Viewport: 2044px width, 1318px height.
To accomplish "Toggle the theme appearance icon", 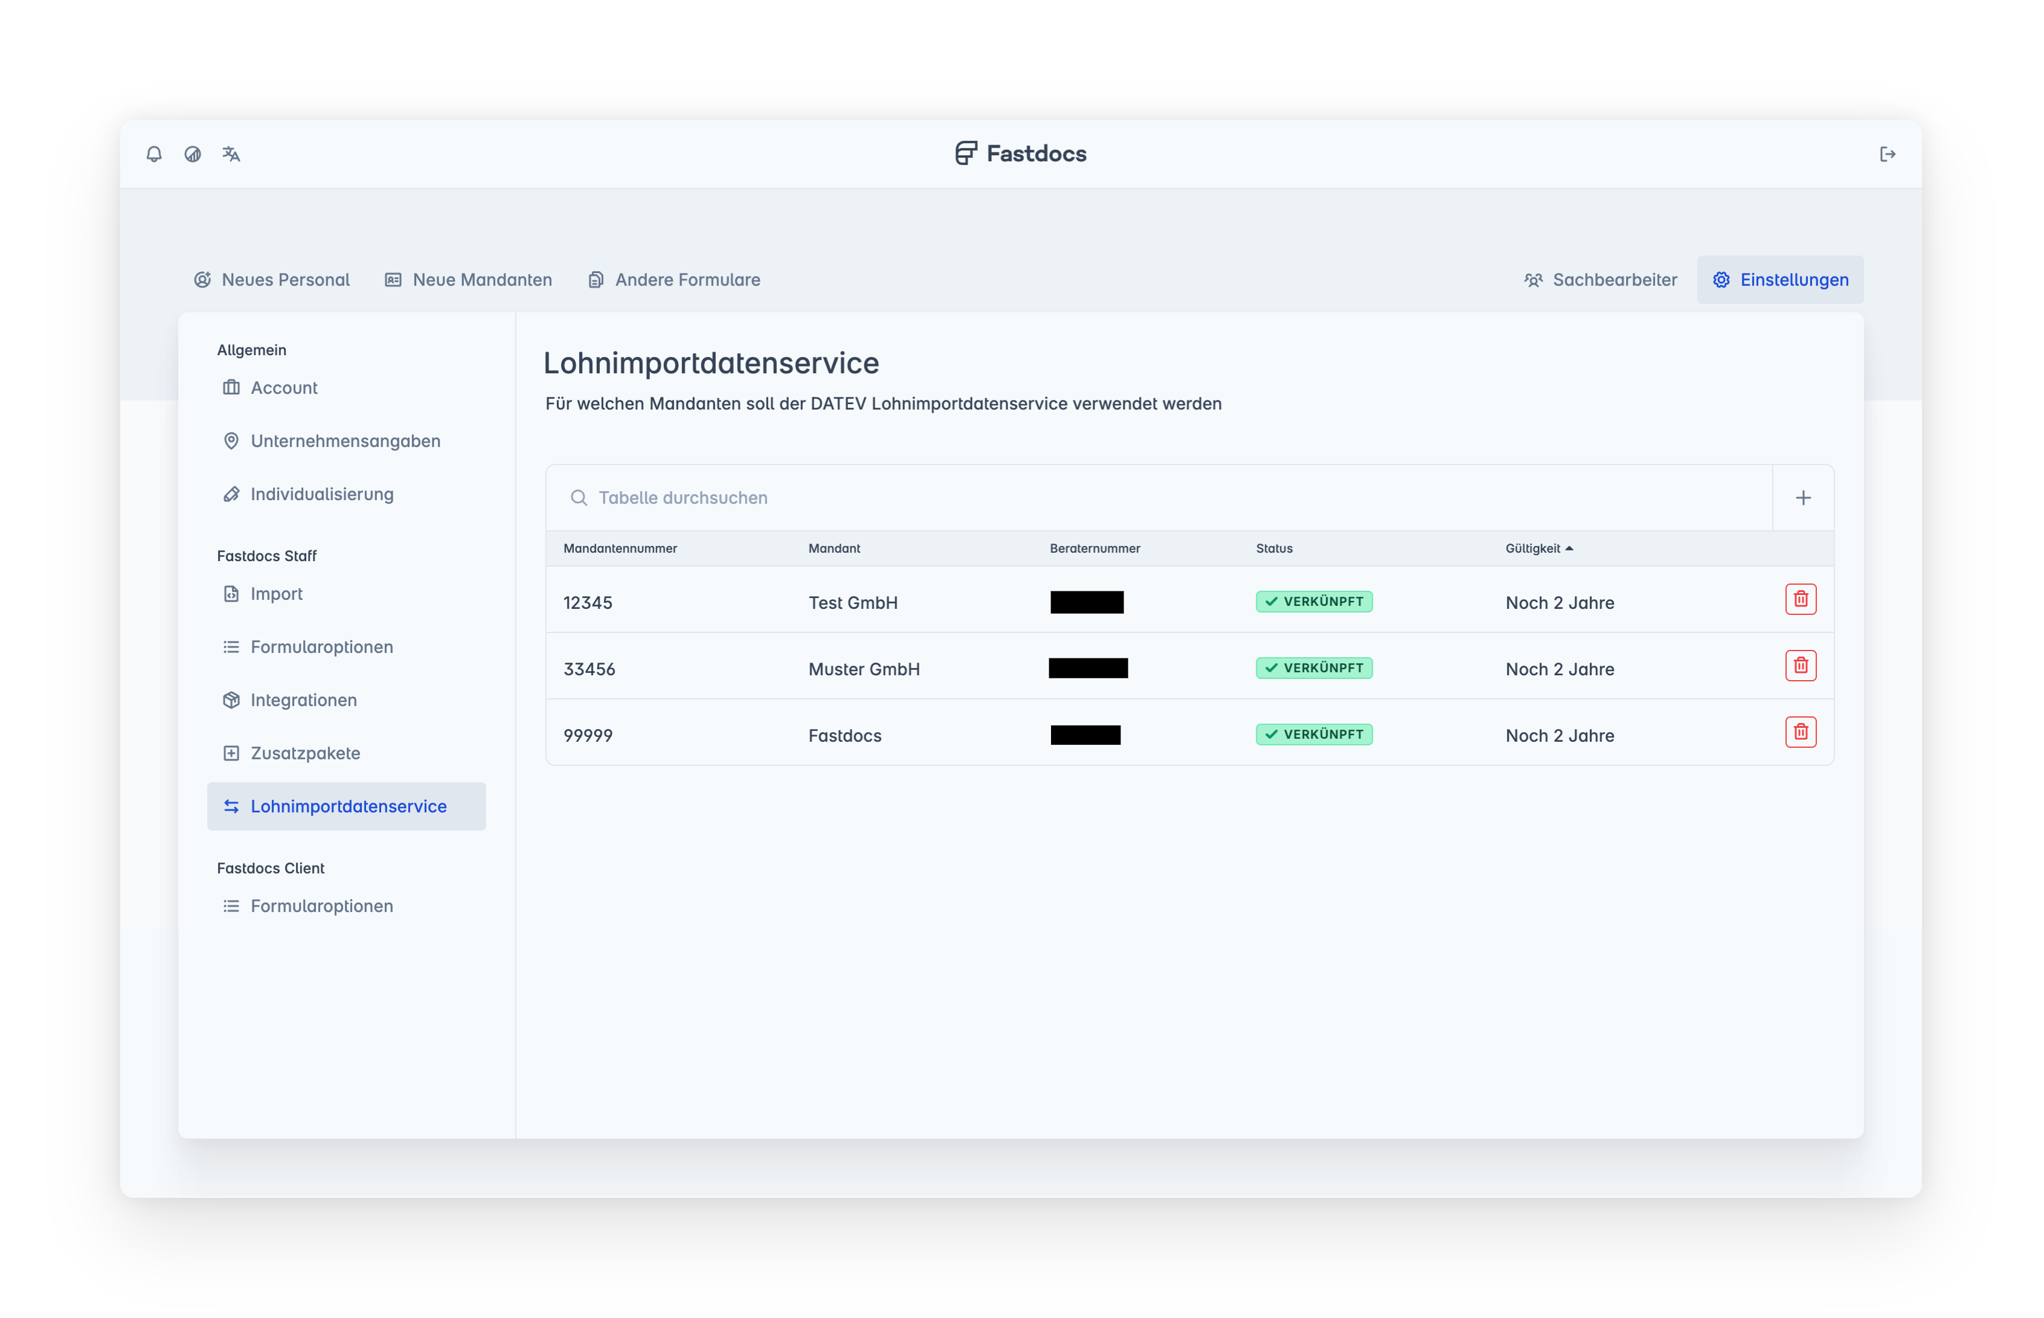I will [x=193, y=154].
